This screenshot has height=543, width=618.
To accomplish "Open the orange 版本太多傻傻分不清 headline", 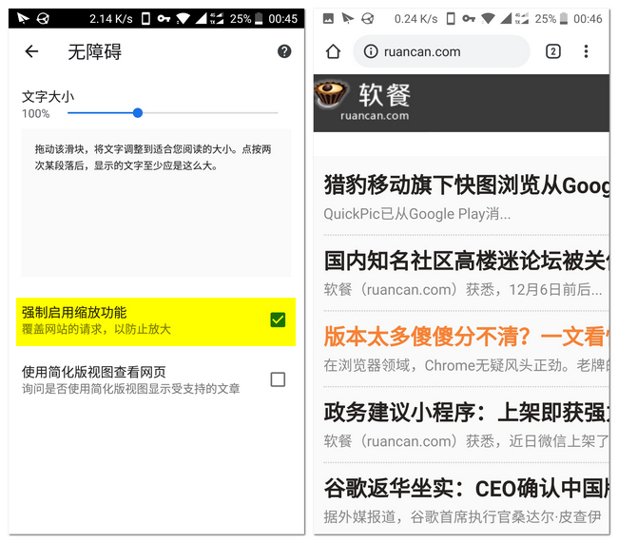I will (466, 336).
